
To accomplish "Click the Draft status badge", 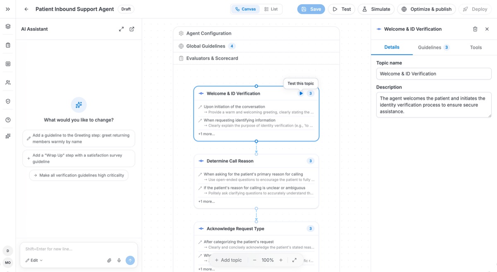I will (x=126, y=9).
